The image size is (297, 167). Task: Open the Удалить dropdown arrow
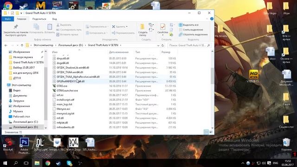pyautogui.click(x=127, y=27)
